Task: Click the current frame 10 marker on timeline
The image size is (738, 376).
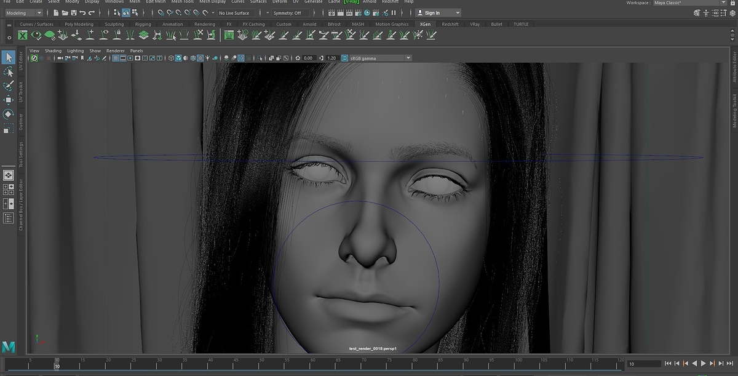Action: click(57, 364)
